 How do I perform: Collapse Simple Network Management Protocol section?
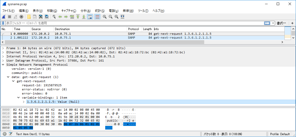[x=3, y=65]
